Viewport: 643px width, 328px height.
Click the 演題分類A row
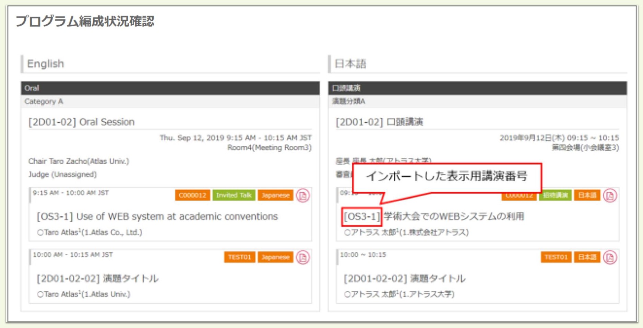pos(477,102)
